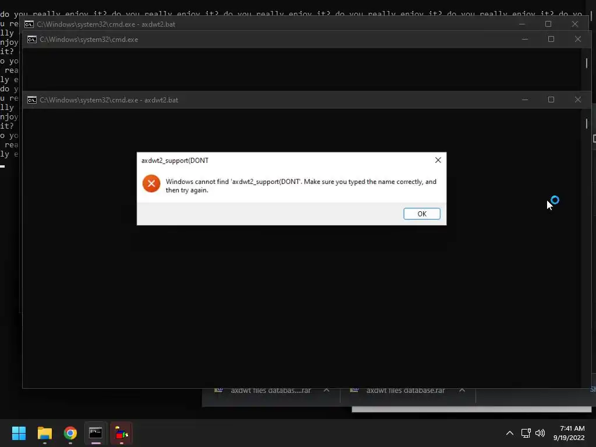Open the clock showing 7:41 AM
This screenshot has height=447, width=596.
click(569, 433)
